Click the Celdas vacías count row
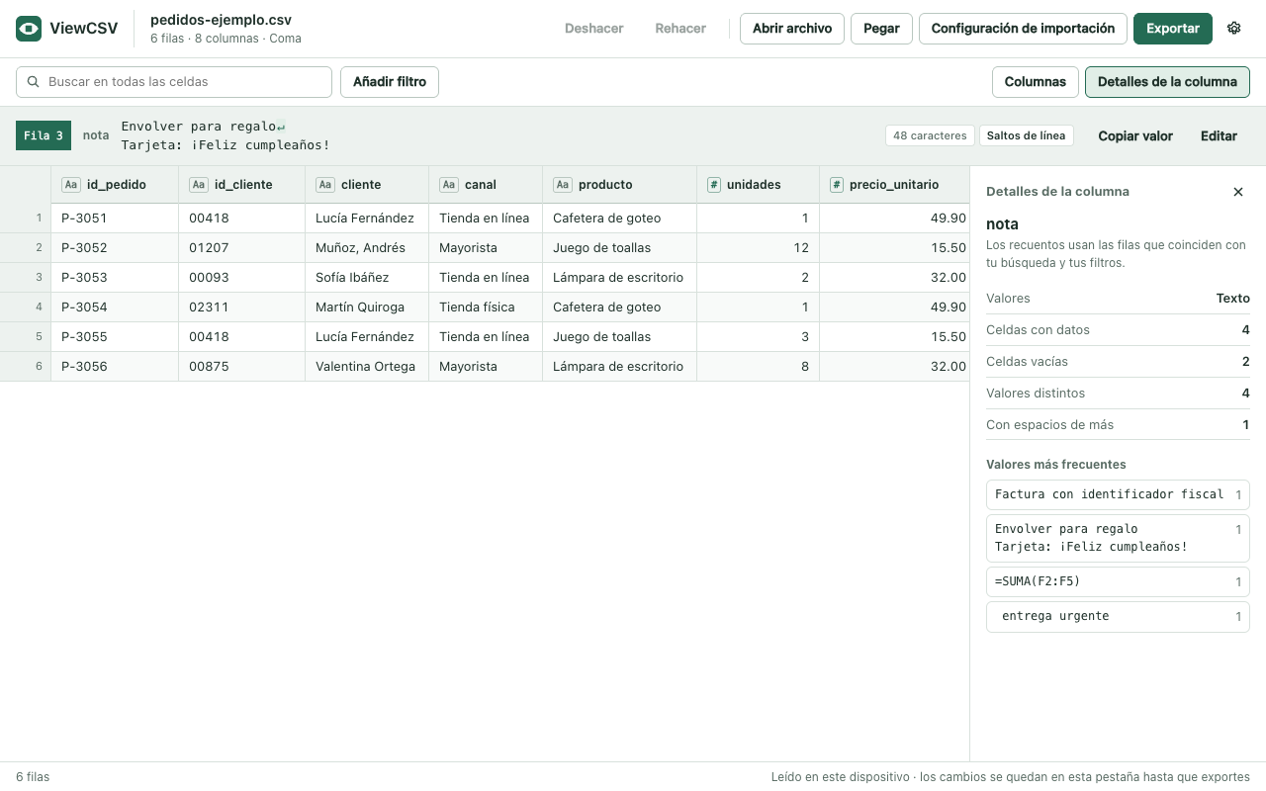This screenshot has height=791, width=1266. coord(1118,362)
